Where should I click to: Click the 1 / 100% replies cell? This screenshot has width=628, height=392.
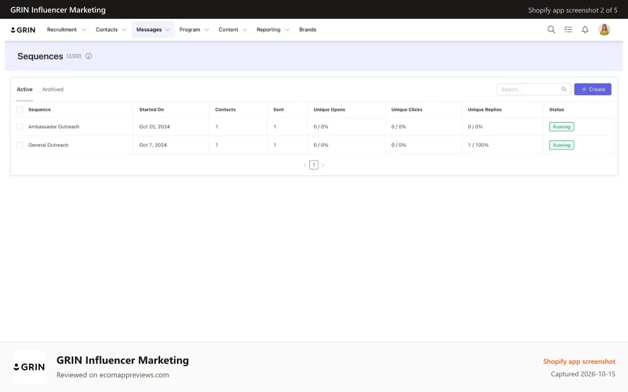point(478,145)
